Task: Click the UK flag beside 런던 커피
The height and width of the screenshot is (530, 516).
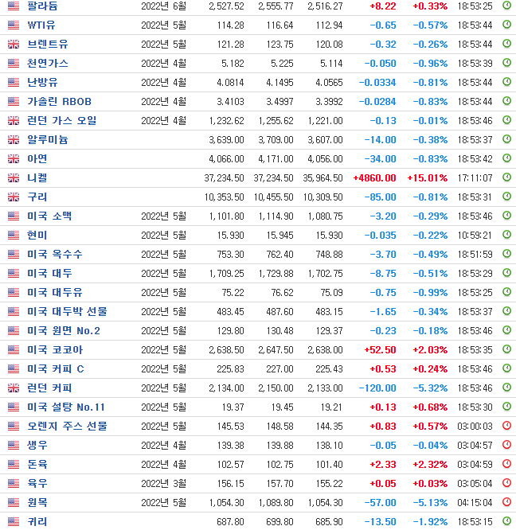Action: coord(14,388)
